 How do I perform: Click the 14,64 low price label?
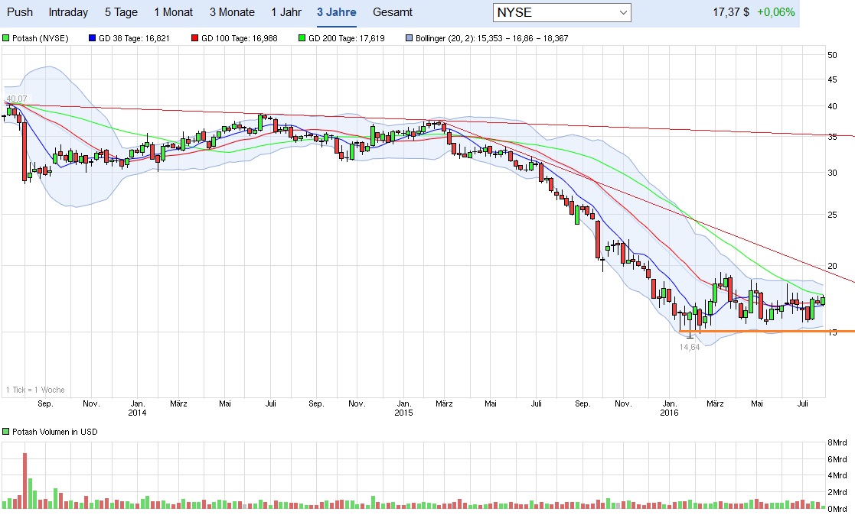pyautogui.click(x=690, y=348)
